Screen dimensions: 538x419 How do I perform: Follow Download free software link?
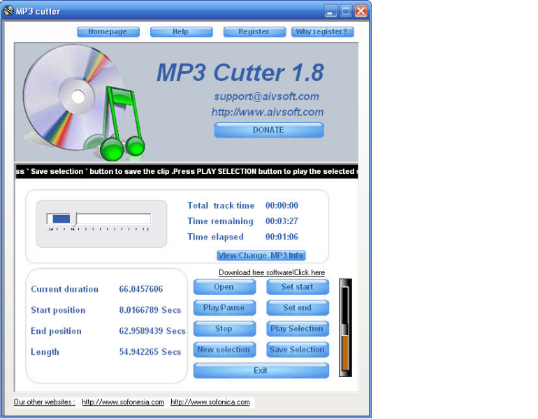coord(272,272)
